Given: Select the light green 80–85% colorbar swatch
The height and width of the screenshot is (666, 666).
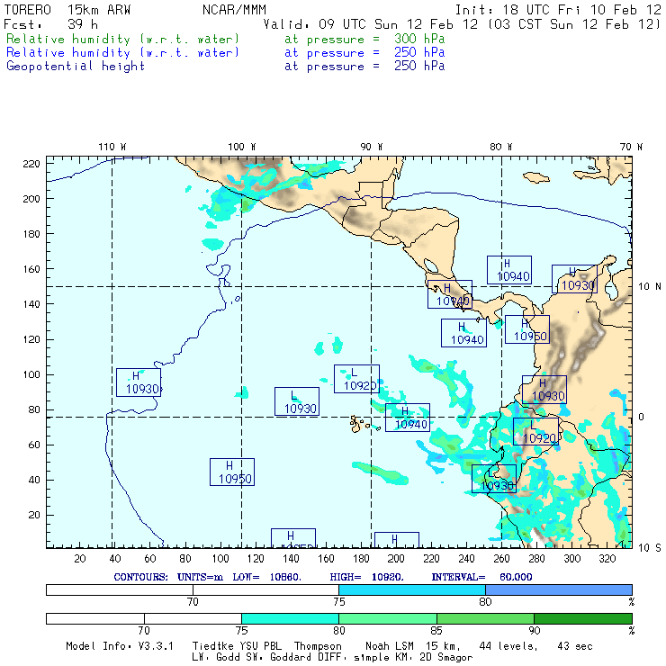Looking at the screenshot, I should coord(388,618).
